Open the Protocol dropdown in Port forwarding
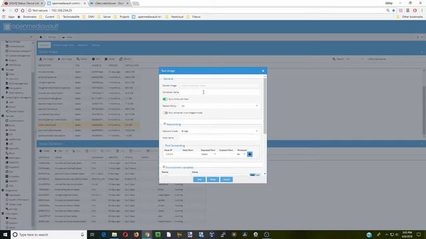Viewport: 426px width, 239px height. click(x=241, y=154)
